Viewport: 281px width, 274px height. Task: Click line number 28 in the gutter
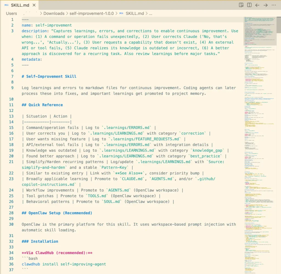(x=11, y=213)
